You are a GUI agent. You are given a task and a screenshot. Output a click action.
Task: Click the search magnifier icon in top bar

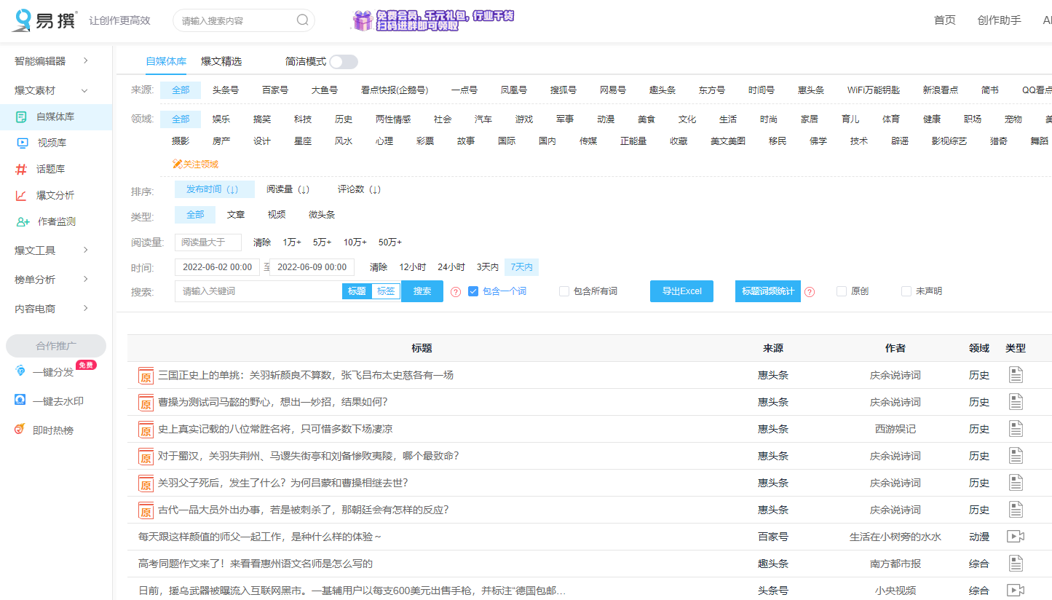pos(303,20)
